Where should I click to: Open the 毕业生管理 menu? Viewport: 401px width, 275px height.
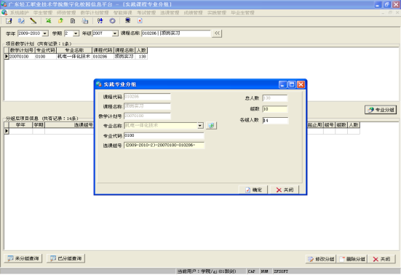coord(242,12)
